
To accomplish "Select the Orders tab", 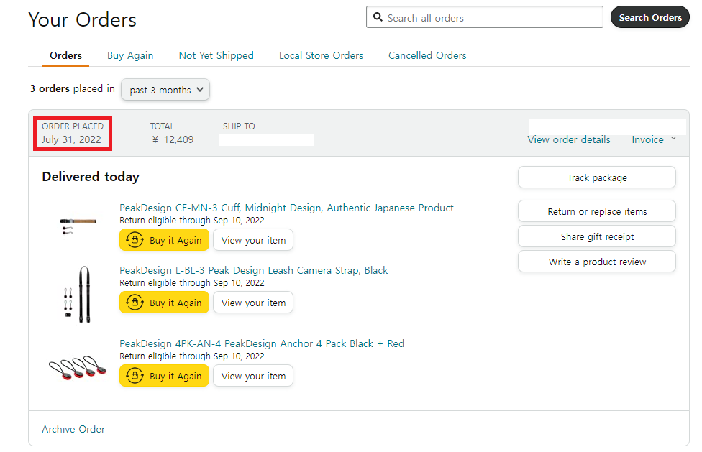I will 66,55.
